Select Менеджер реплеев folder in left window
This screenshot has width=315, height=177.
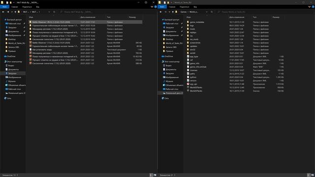86,29
